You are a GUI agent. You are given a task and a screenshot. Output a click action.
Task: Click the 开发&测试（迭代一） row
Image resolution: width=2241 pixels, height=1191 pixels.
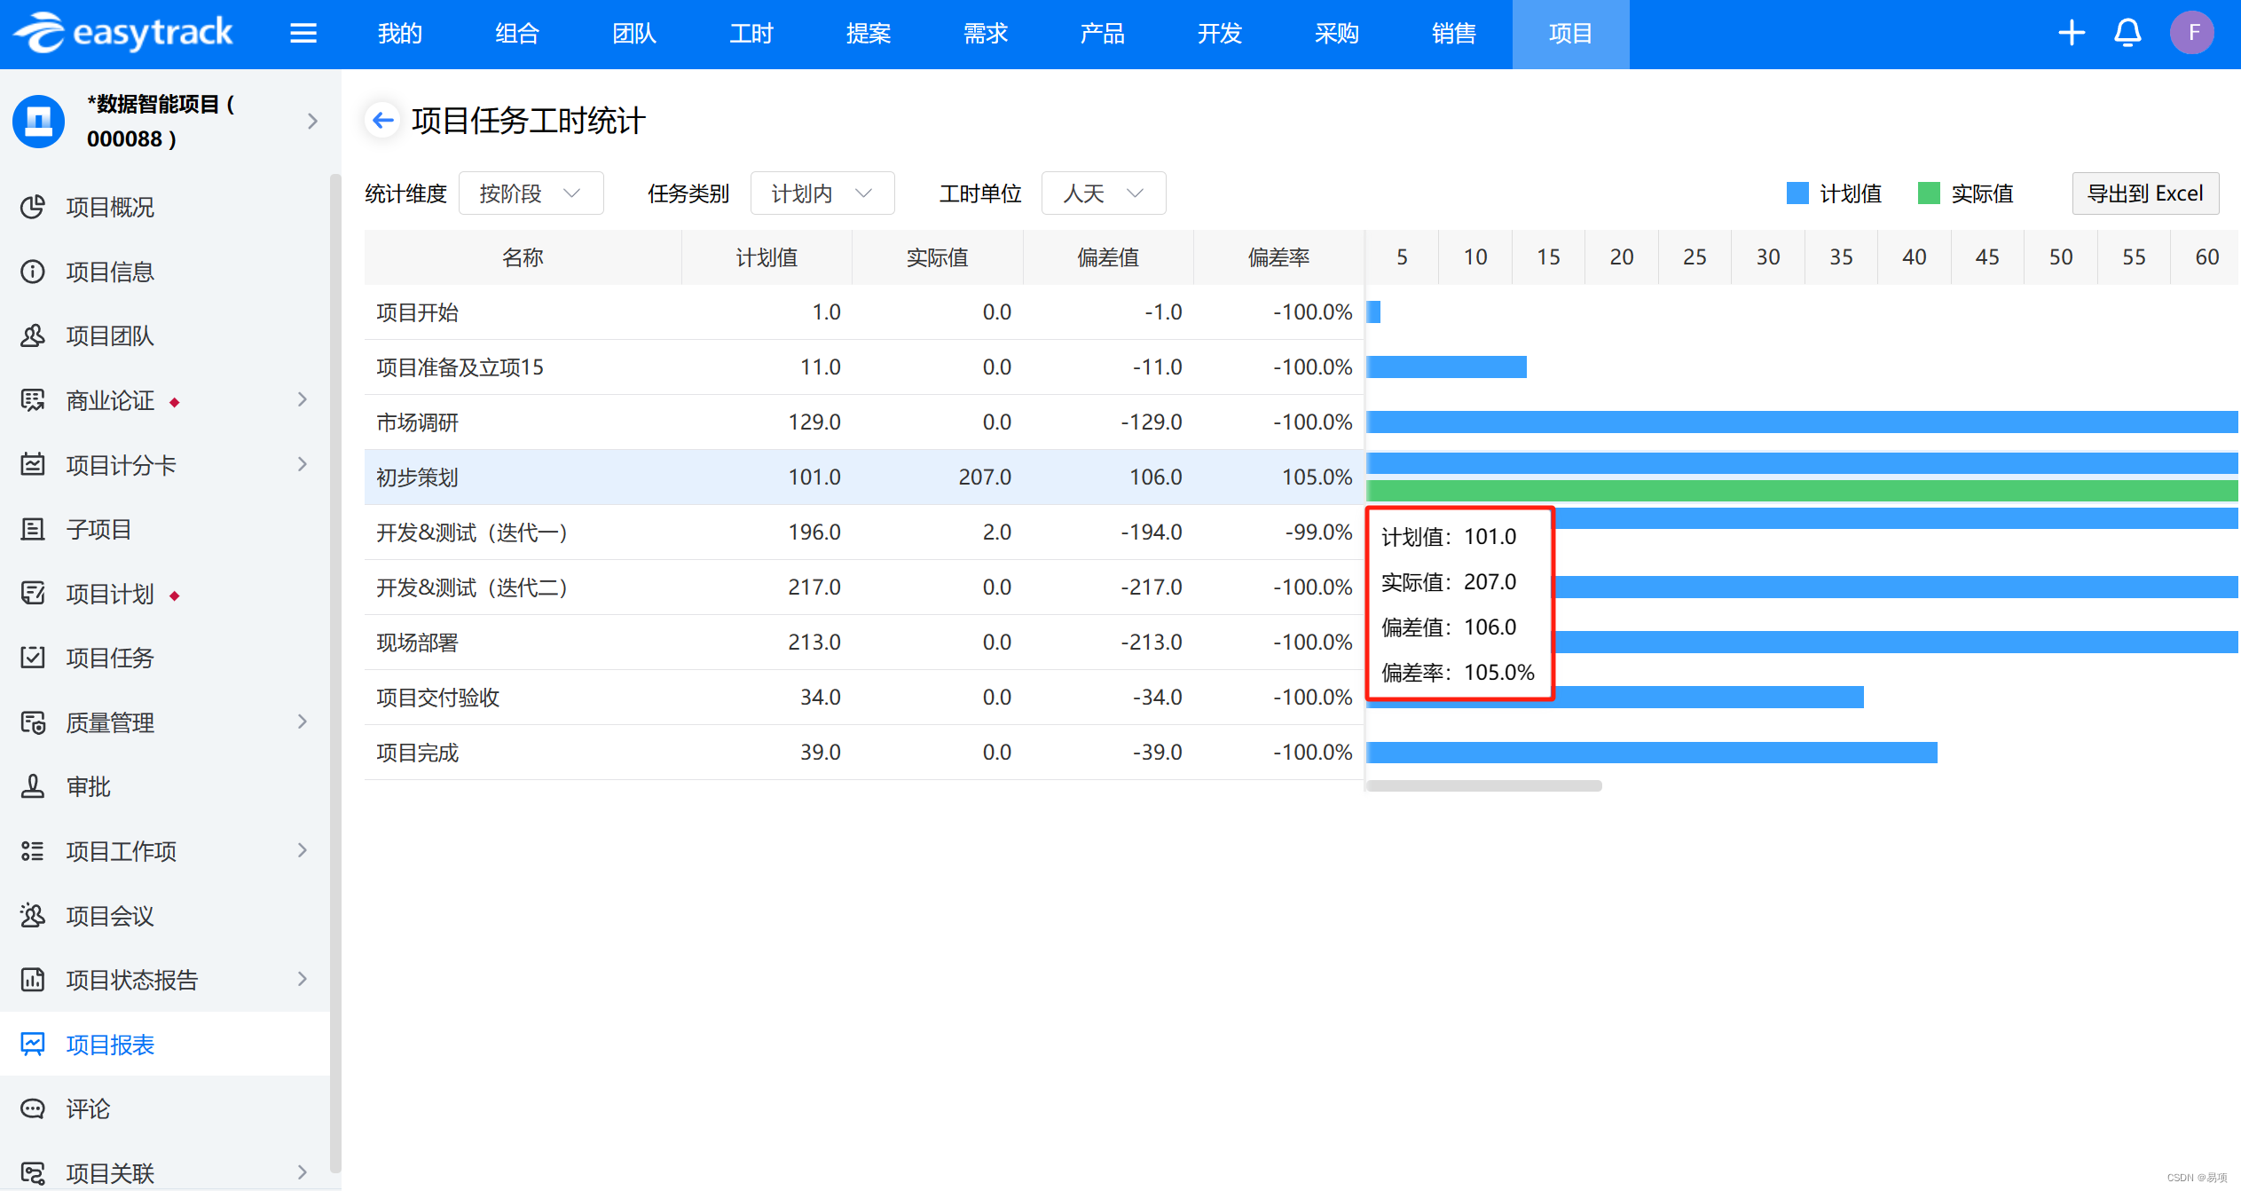863,532
